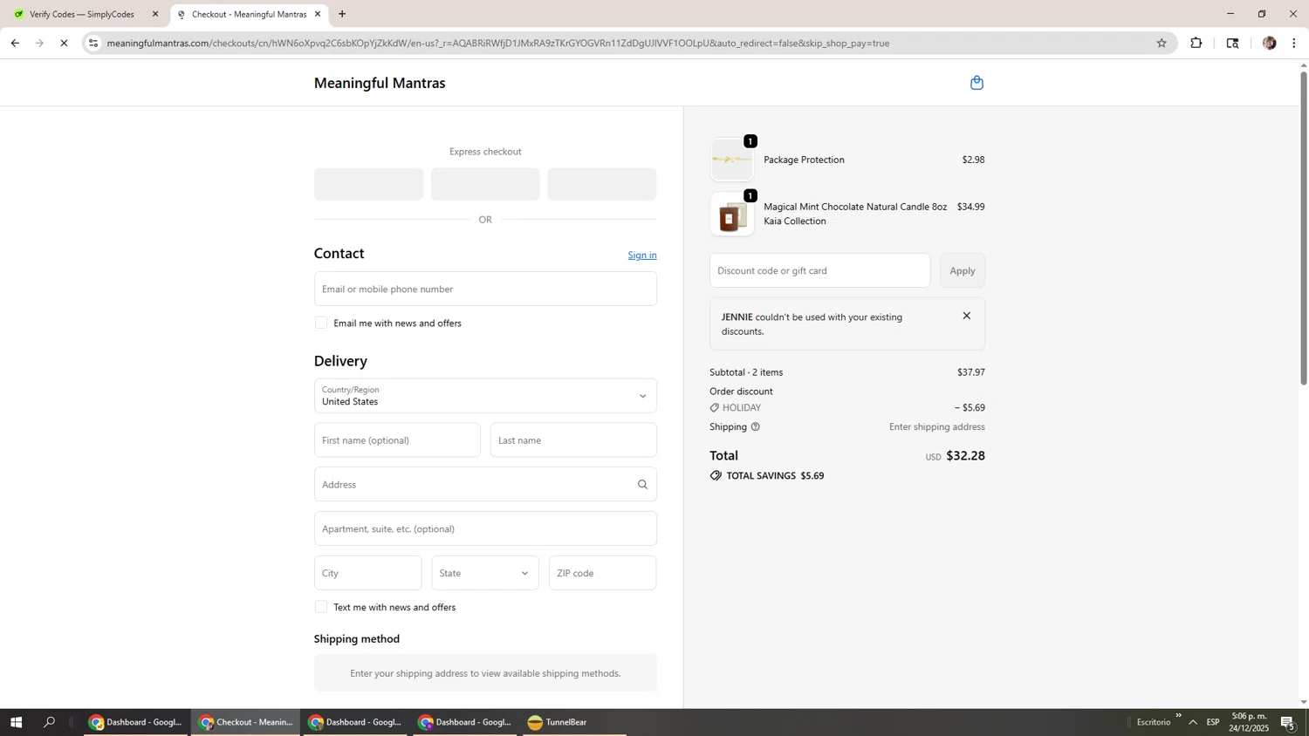Focus the Email or mobile phone field
The height and width of the screenshot is (736, 1309).
tap(485, 289)
